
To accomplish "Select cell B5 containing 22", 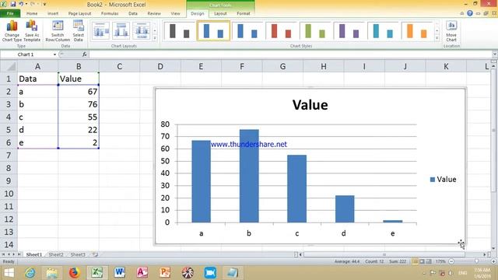I will [79, 130].
